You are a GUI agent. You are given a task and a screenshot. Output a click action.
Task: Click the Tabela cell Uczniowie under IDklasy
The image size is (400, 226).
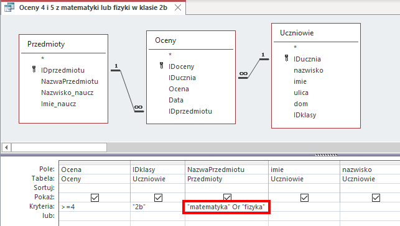point(157,179)
